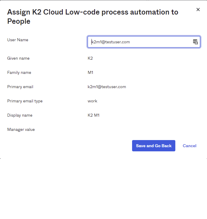The image size is (207, 219).
Task: Click the User Name label
Action: point(18,40)
